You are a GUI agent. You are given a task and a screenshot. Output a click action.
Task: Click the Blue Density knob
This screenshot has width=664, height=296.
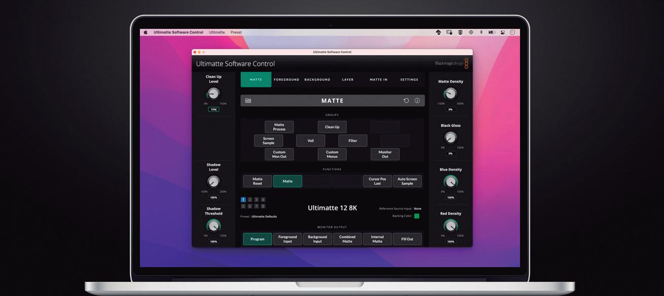coord(451,182)
